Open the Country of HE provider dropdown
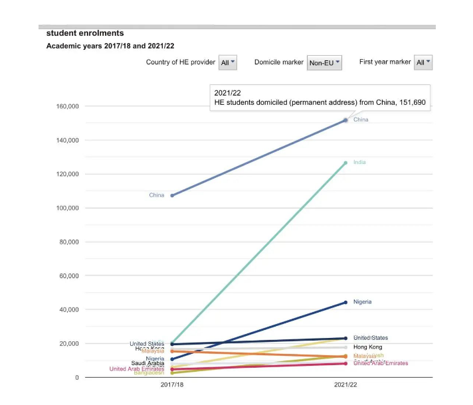473x405 pixels. [227, 62]
